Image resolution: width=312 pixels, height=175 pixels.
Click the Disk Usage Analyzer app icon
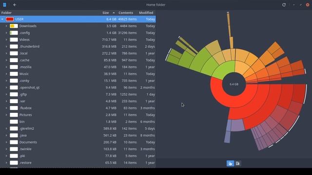4,5
